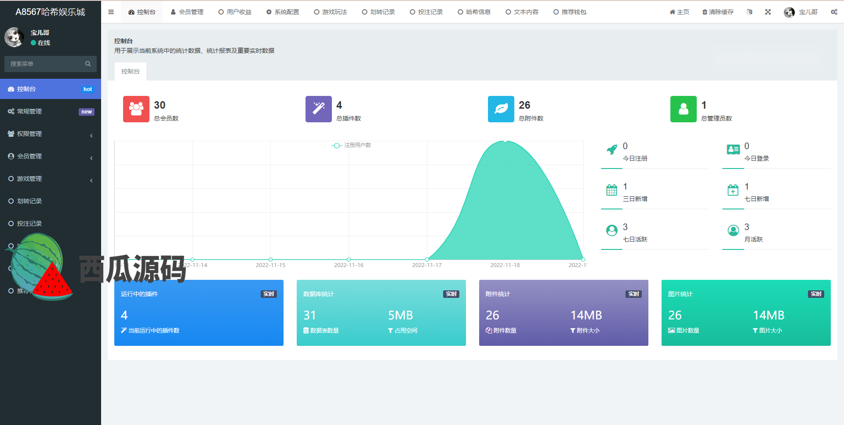
Task: Click the 三日新增 calendar icon
Action: (612, 190)
